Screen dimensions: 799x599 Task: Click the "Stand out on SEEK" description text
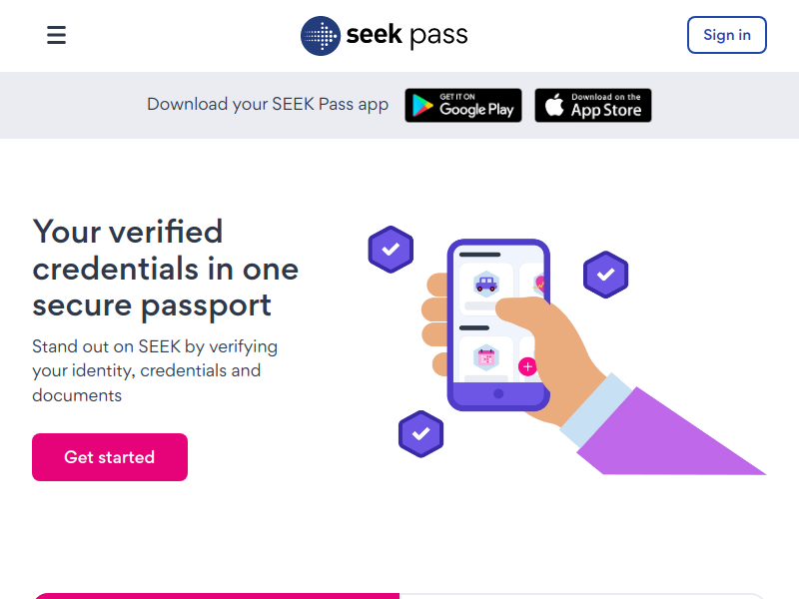point(155,370)
